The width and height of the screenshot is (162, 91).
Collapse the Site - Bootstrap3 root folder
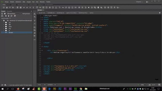[2, 20]
